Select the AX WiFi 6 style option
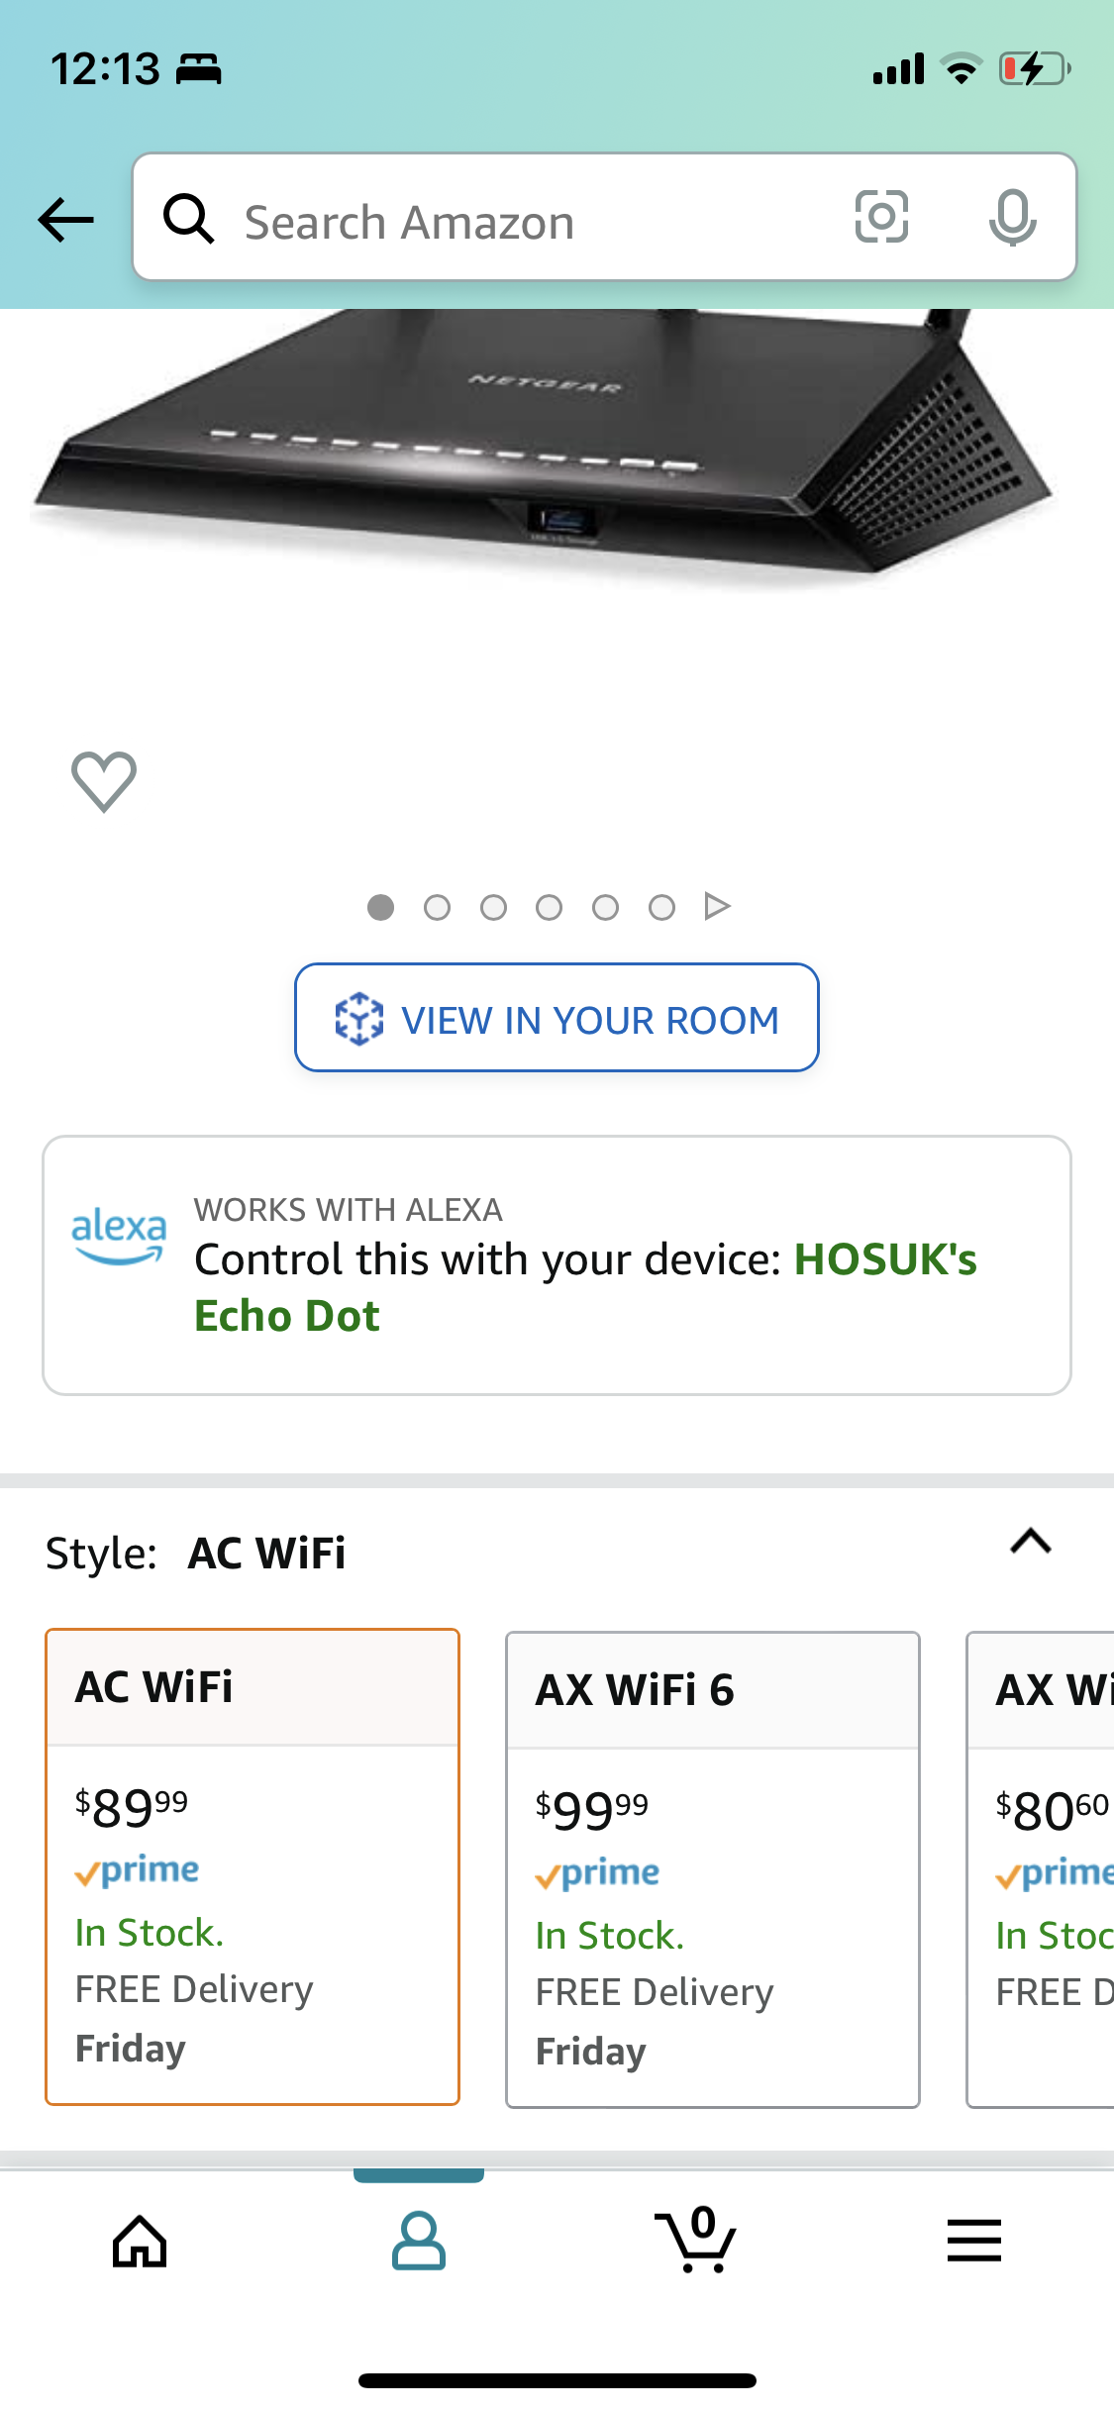This screenshot has height=2412, width=1114. coord(713,1869)
